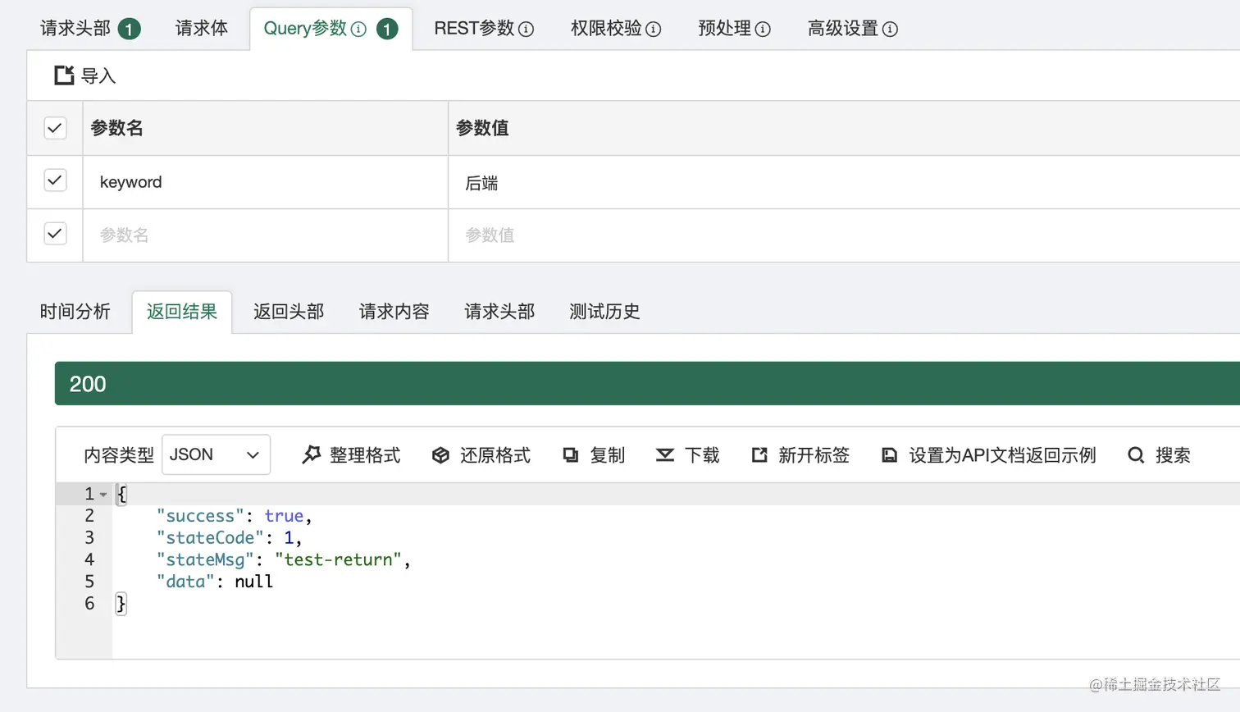Open response in new tab via 新开标签 icon
The image size is (1240, 712).
pos(759,454)
